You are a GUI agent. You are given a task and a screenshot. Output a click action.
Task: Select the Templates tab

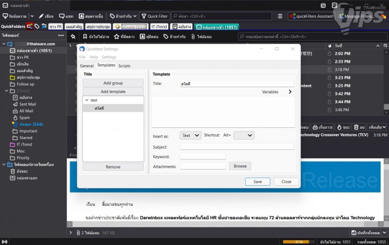(106, 65)
